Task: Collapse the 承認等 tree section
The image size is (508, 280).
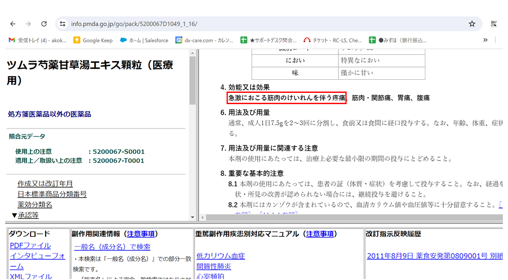Action: coord(14,215)
